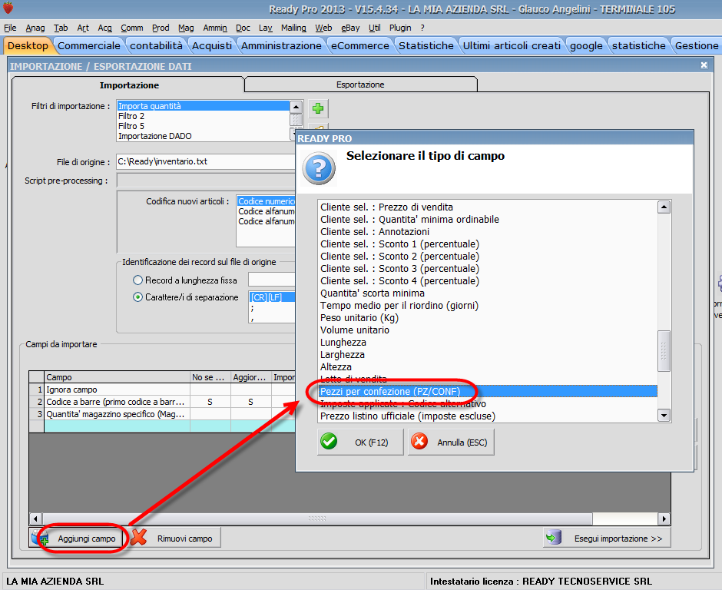Viewport: 722px width, 590px height.
Task: Switch to the Statistiche tab
Action: (x=426, y=45)
